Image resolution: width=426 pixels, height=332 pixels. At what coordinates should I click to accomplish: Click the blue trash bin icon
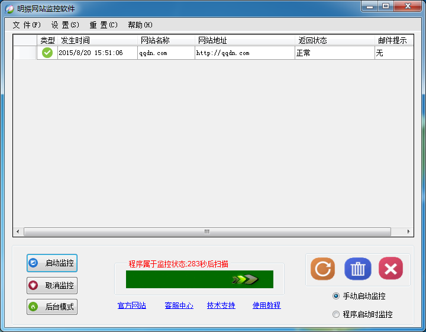[357, 269]
